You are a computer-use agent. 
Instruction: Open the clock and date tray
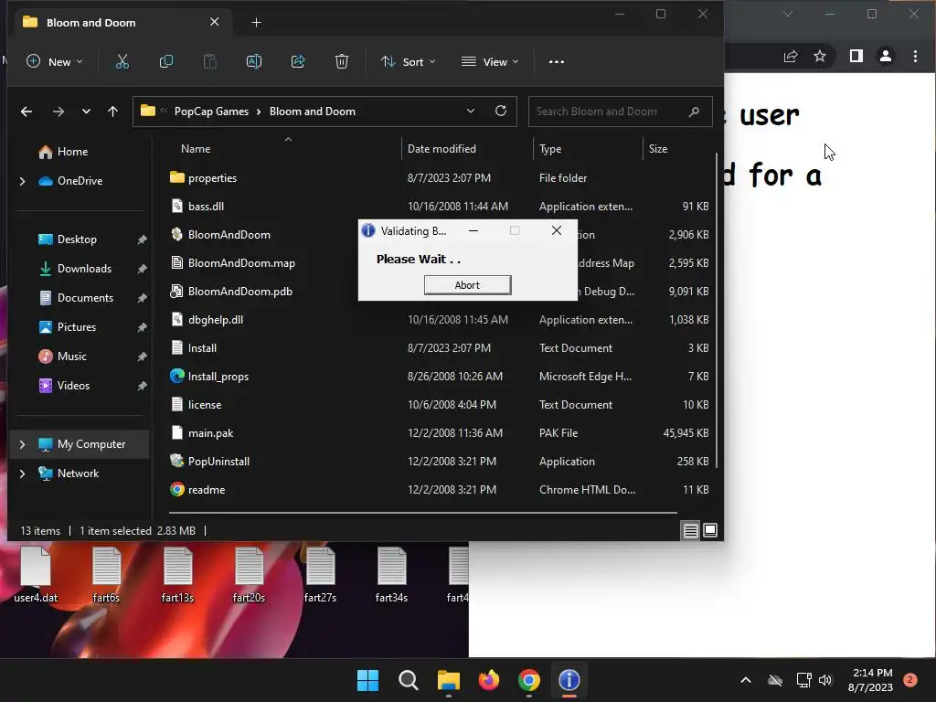click(x=871, y=680)
